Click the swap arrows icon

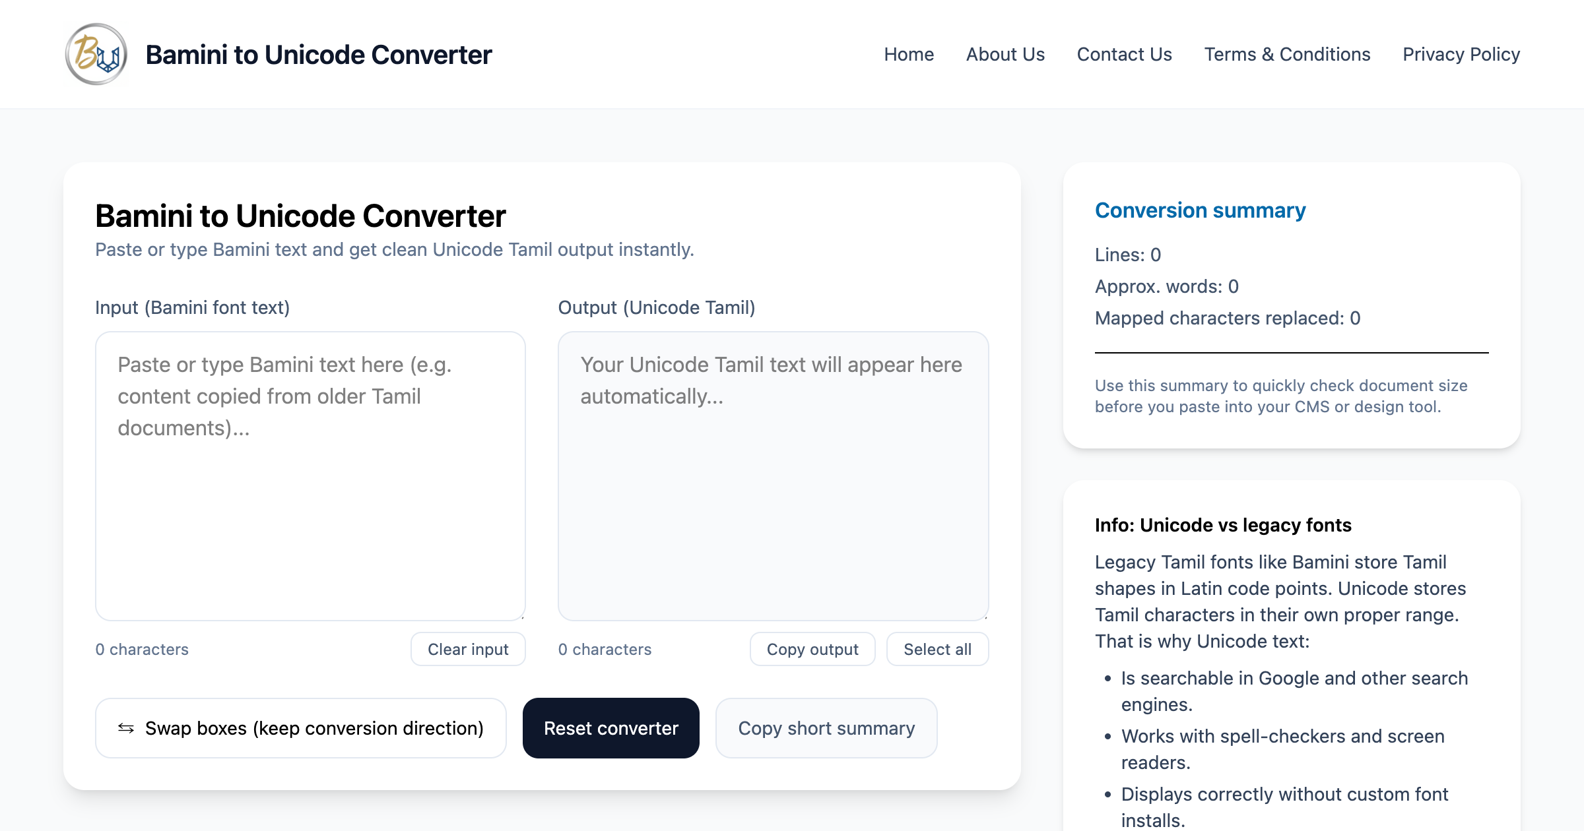(126, 728)
